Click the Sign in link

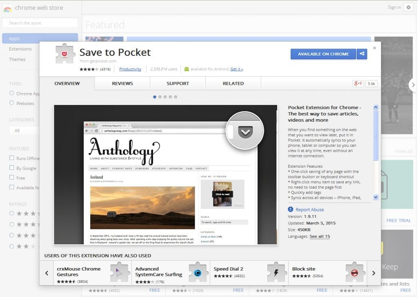click(x=394, y=7)
